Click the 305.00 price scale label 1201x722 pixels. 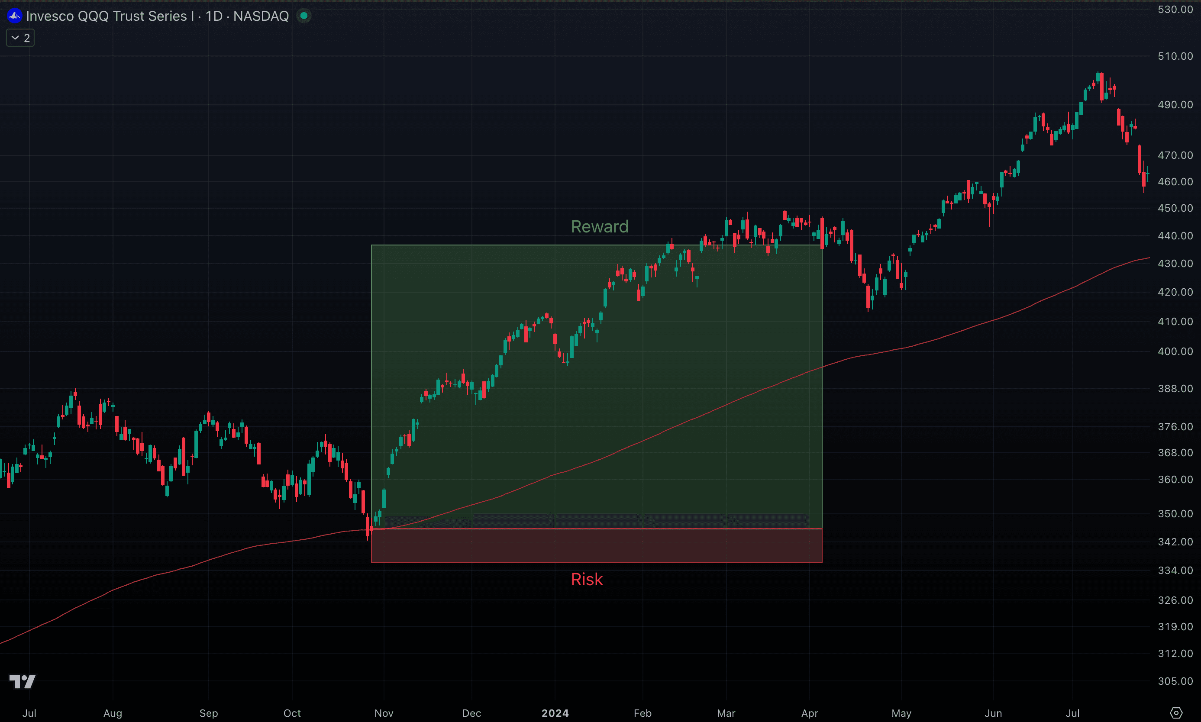point(1175,681)
